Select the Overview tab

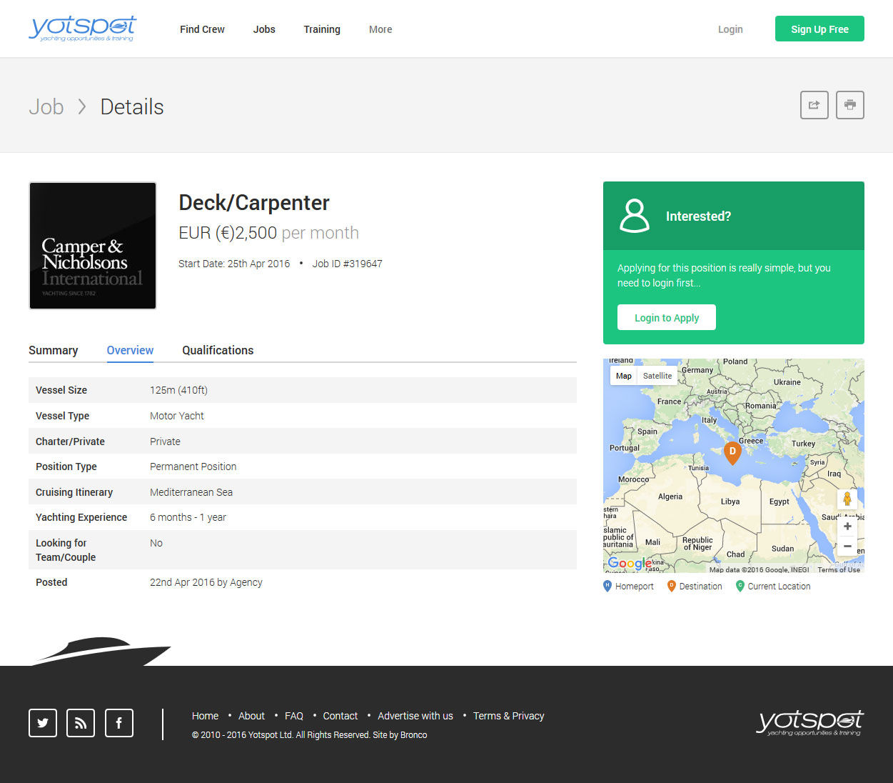click(x=130, y=350)
